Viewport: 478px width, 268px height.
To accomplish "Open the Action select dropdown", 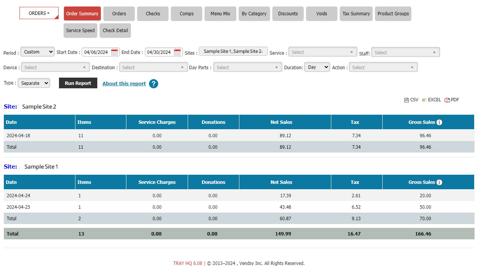I will click(x=383, y=67).
